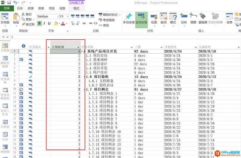Click the 摘要 (Summary) insert icon
Image resolution: width=241 pixels, height=158 pixels.
click(x=193, y=18)
